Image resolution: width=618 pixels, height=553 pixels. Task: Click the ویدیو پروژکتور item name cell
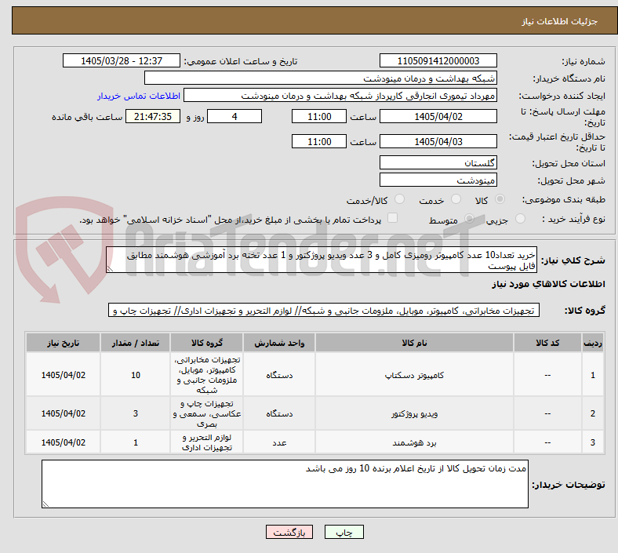click(x=414, y=413)
